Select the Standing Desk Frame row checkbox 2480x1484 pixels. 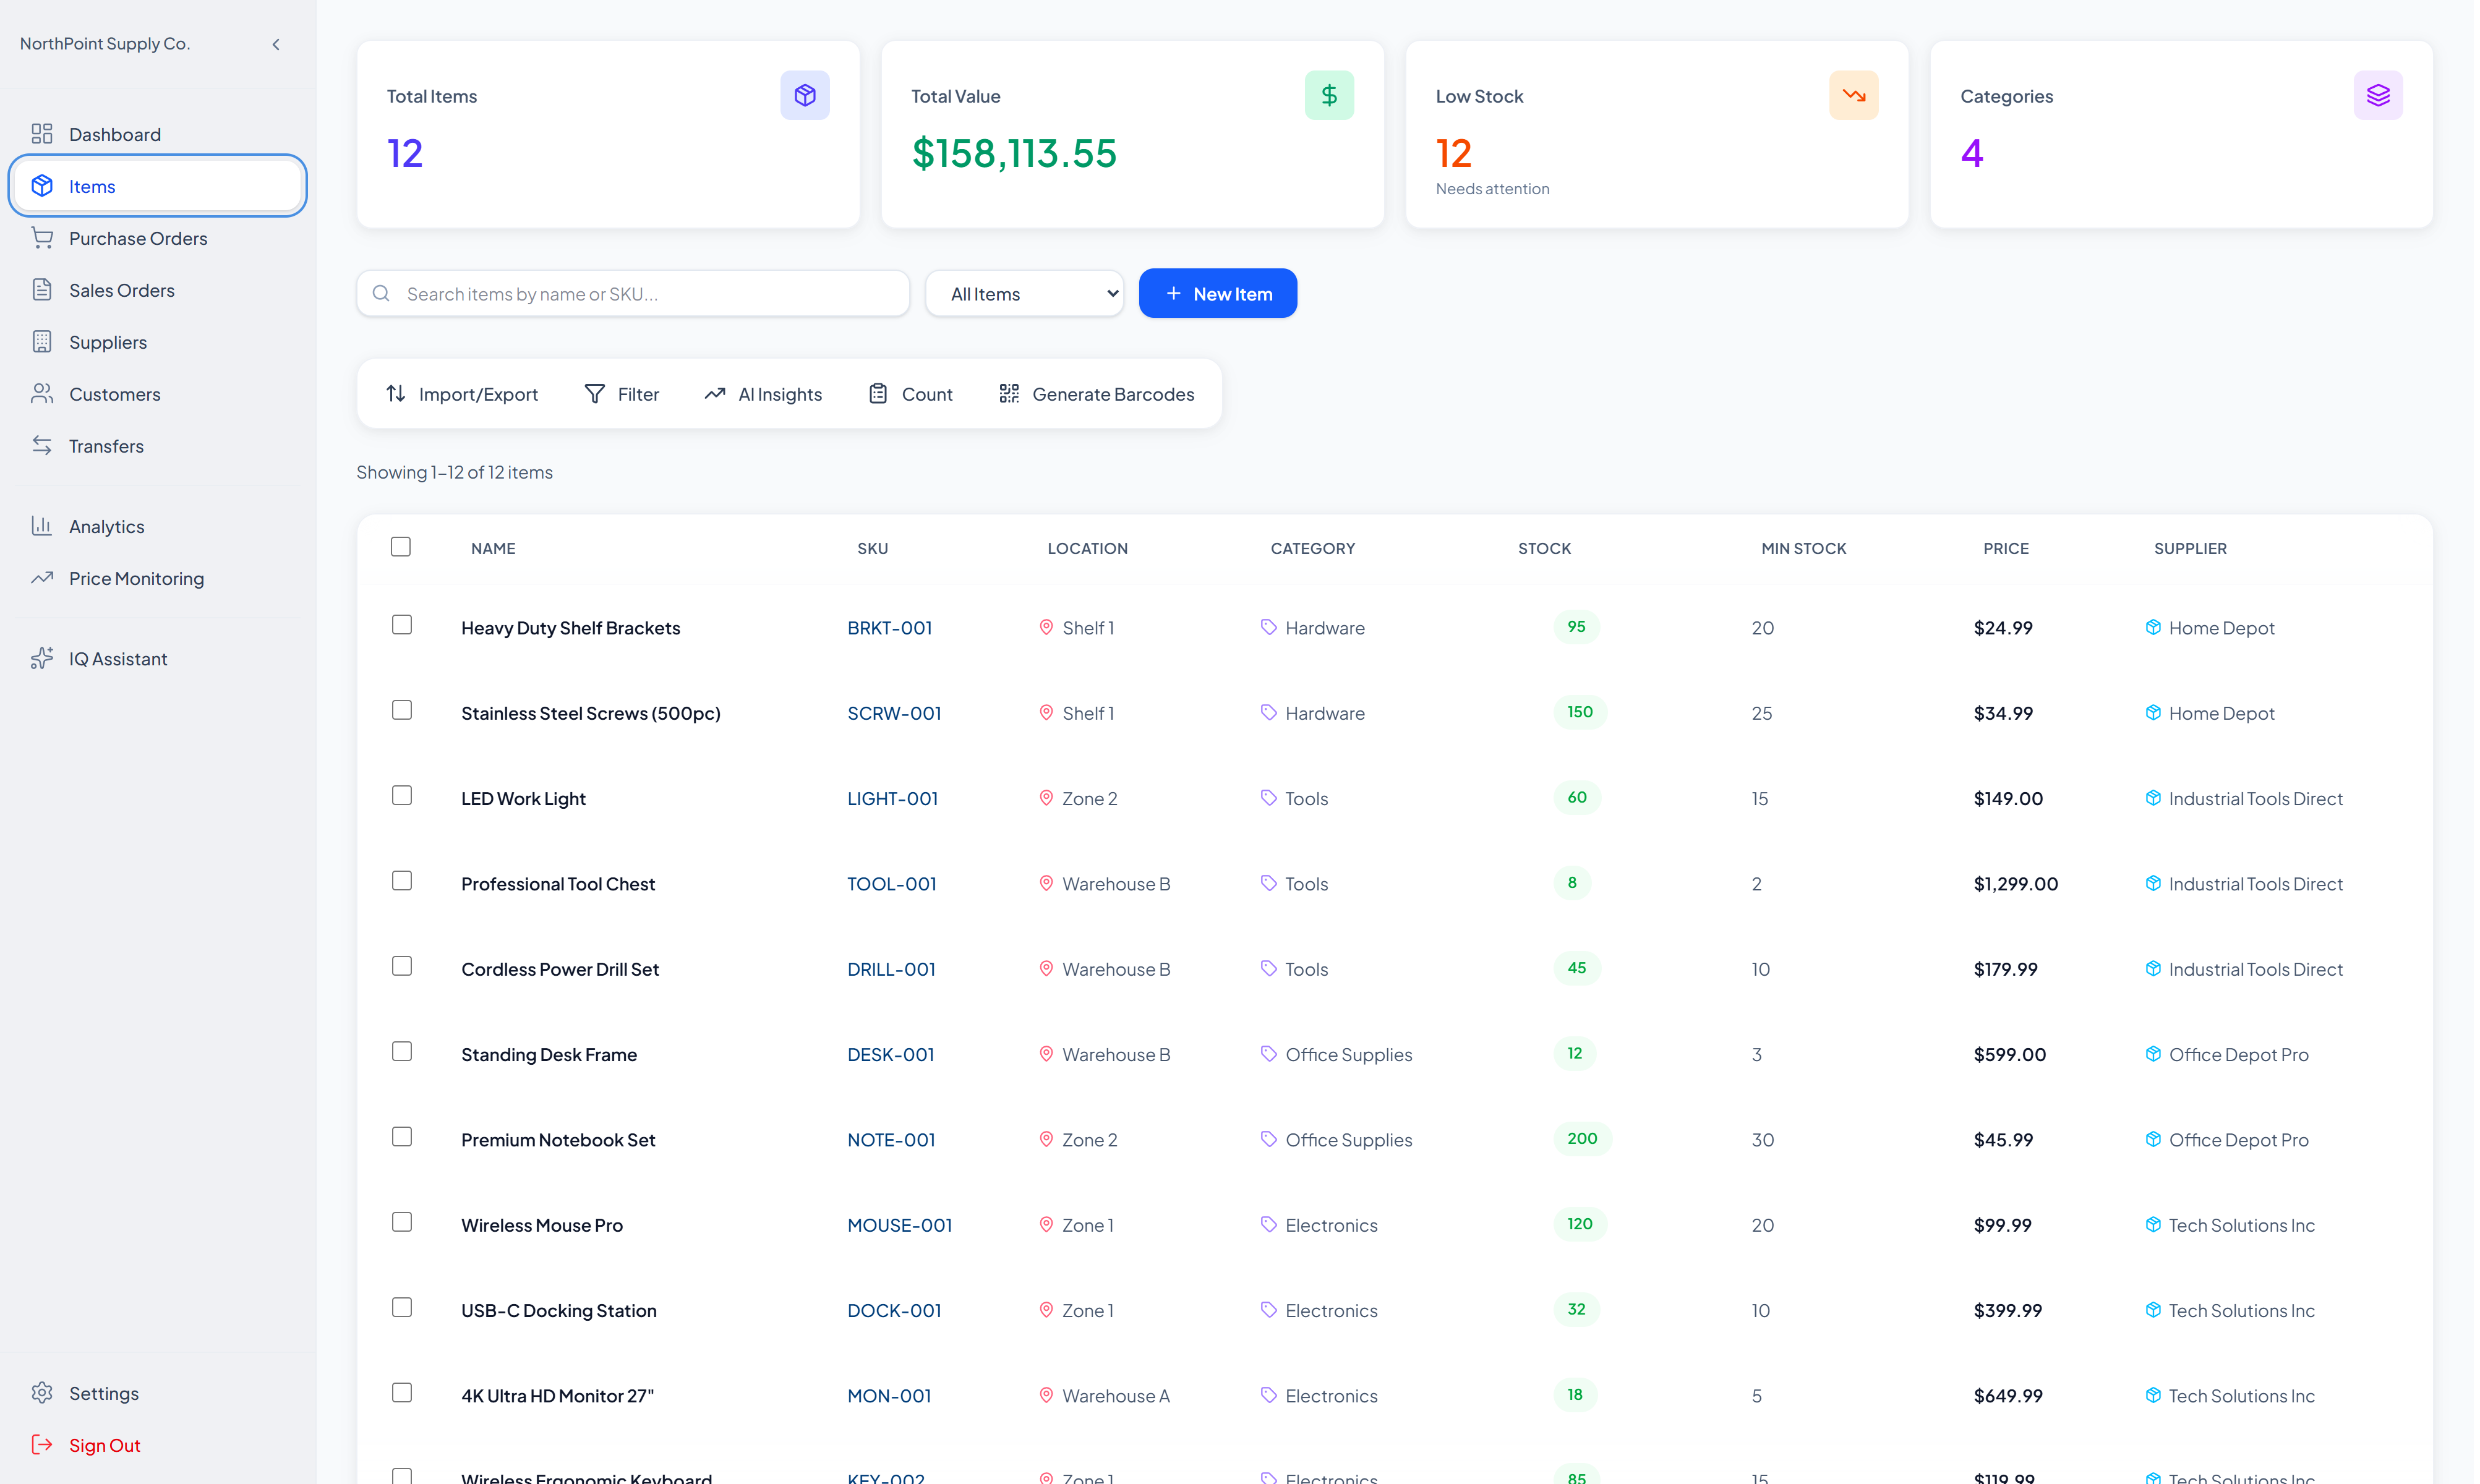[x=402, y=1052]
